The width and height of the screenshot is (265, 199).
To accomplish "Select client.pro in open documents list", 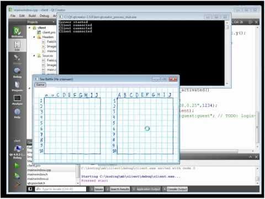I will (34, 166).
